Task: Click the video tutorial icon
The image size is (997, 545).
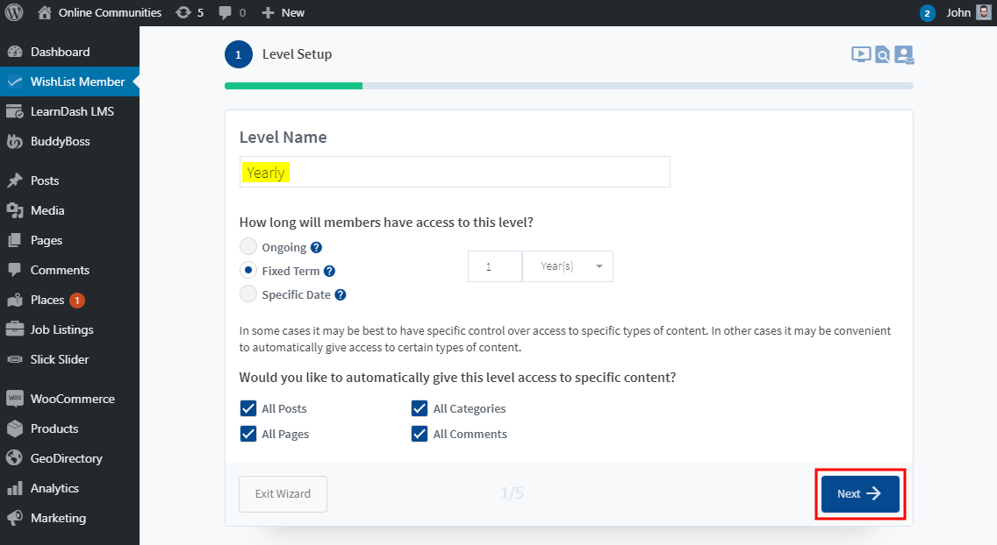Action: tap(861, 54)
